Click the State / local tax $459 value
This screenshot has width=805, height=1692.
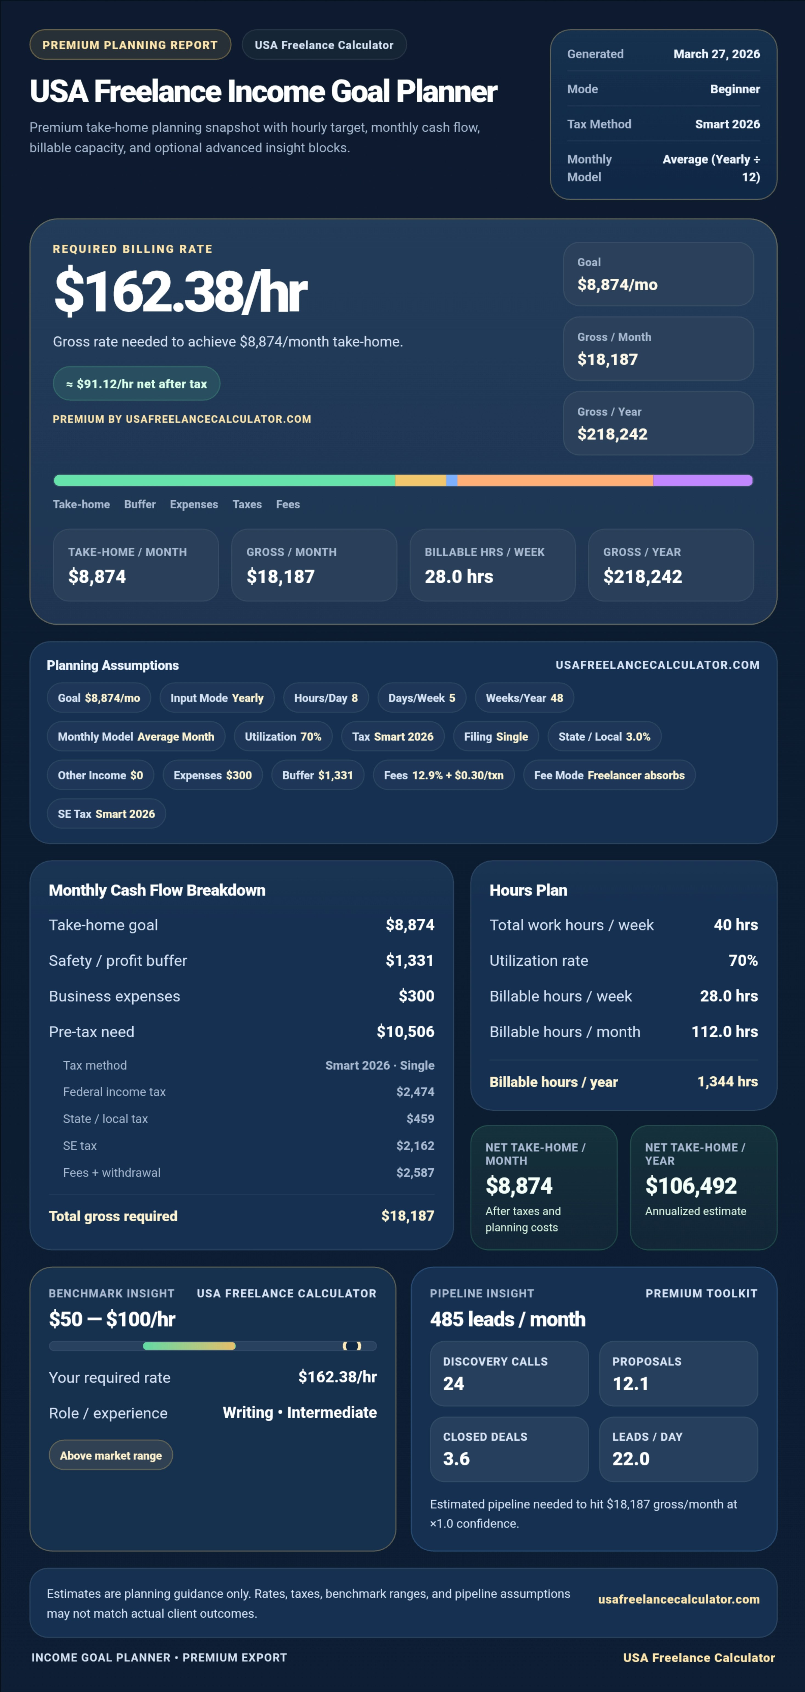point(420,1119)
